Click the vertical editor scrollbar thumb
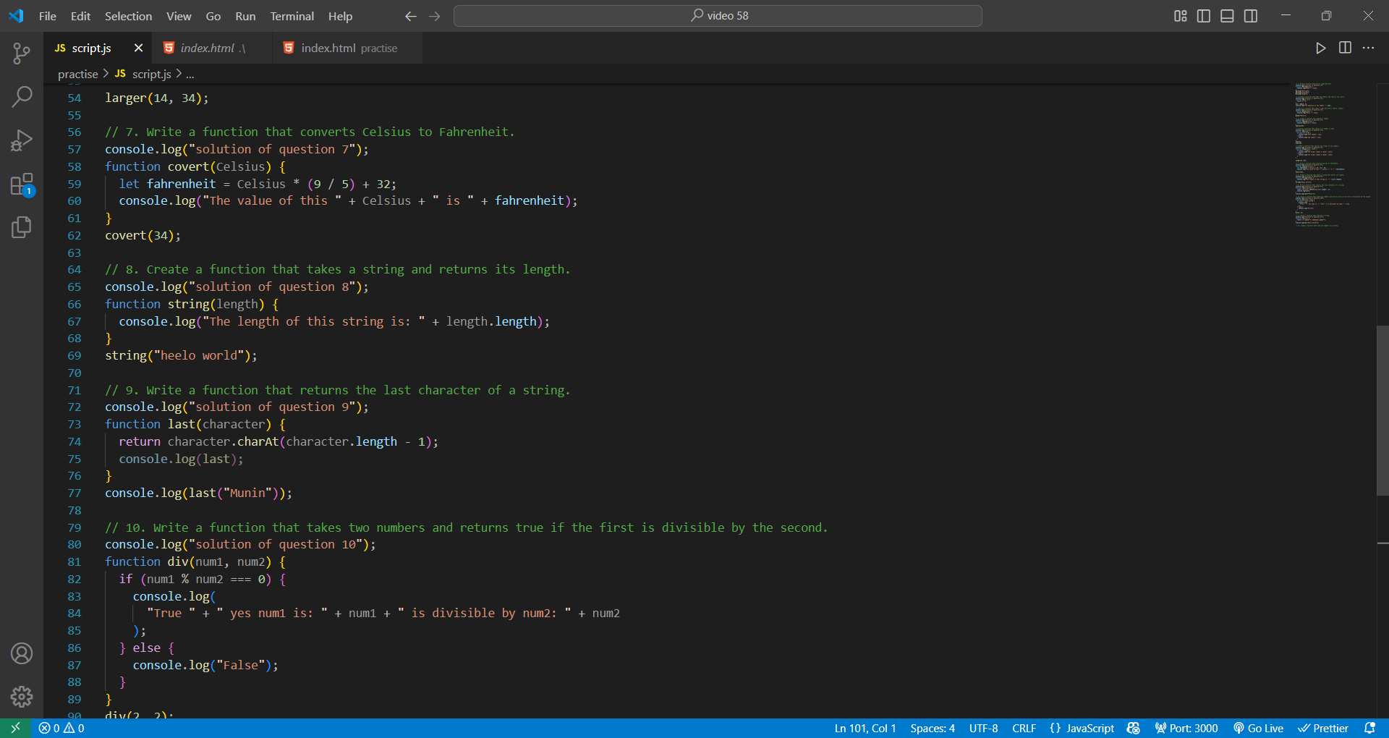This screenshot has width=1389, height=738. coord(1382,410)
